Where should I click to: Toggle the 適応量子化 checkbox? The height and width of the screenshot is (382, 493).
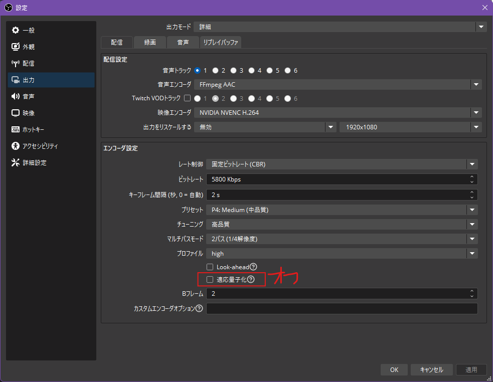coord(210,279)
